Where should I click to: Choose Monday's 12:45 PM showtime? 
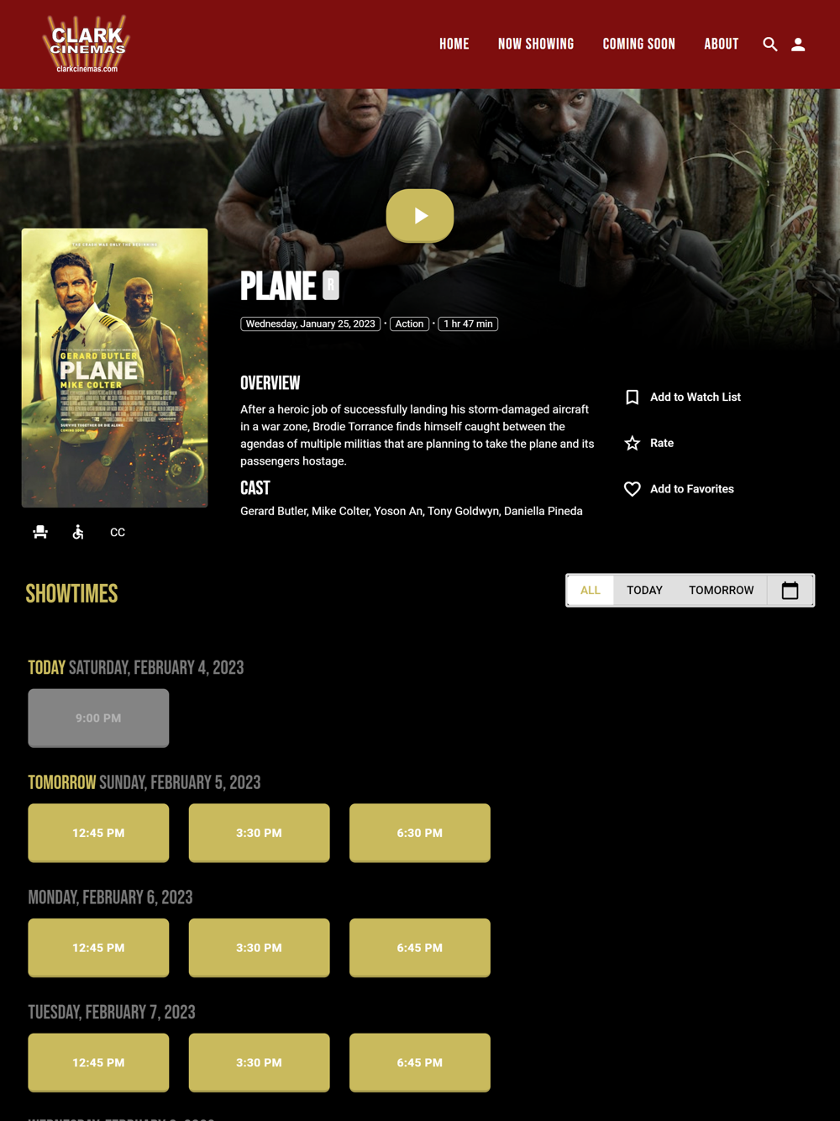pos(98,948)
